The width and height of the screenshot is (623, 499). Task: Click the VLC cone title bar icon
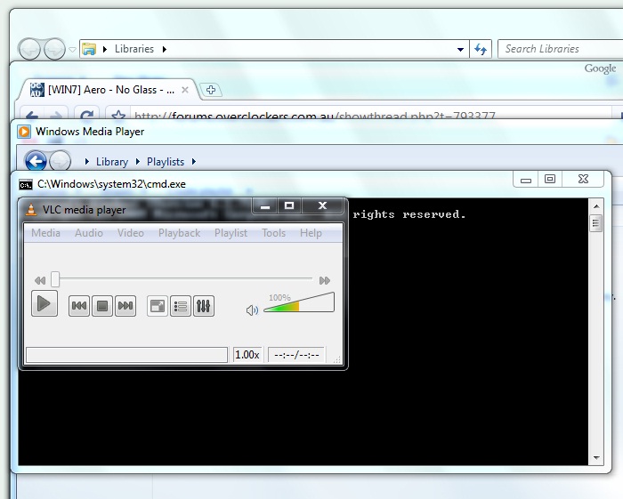click(x=31, y=209)
